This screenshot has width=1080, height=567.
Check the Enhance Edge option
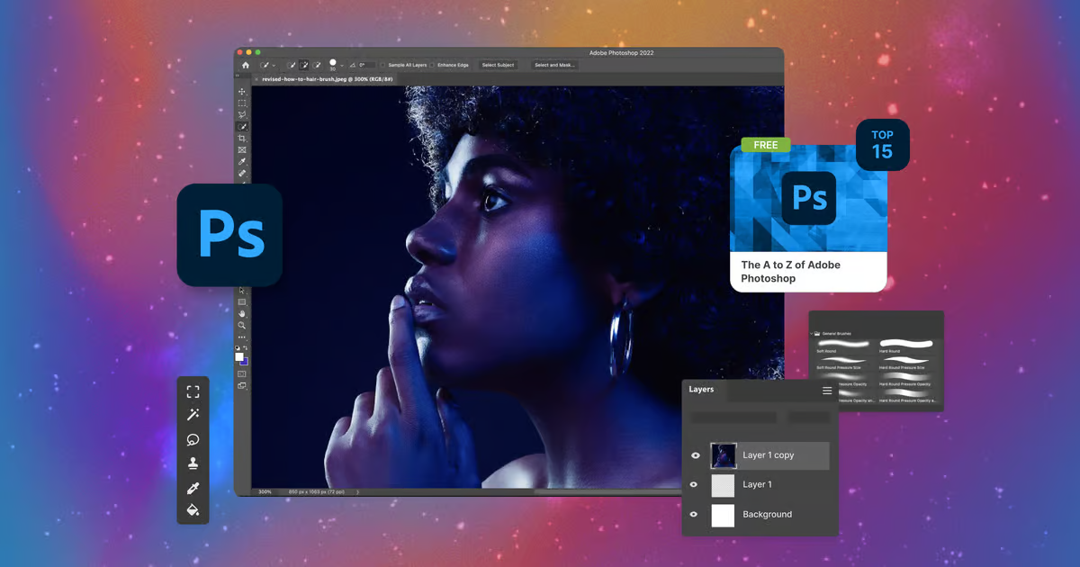tap(433, 66)
